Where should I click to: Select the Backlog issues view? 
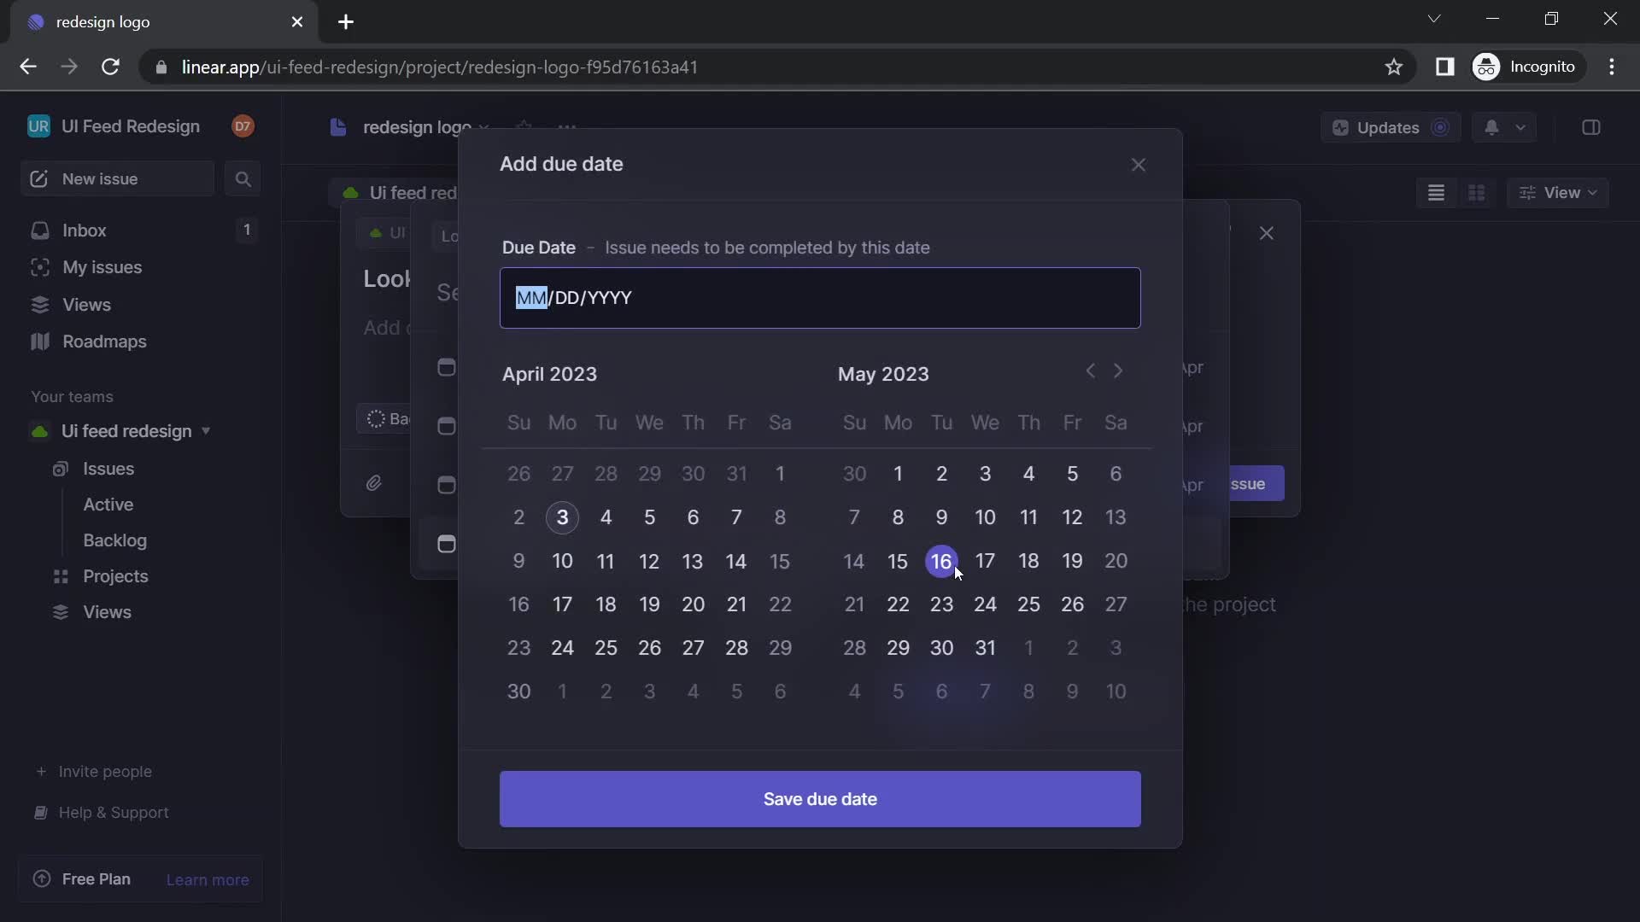click(115, 540)
